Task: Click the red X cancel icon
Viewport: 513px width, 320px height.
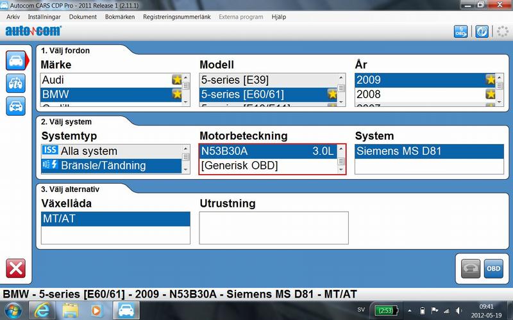Action: (15, 268)
